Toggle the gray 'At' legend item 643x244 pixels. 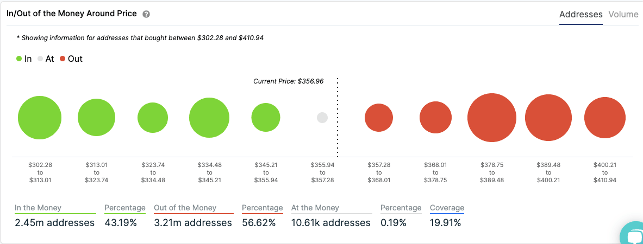[x=46, y=59]
